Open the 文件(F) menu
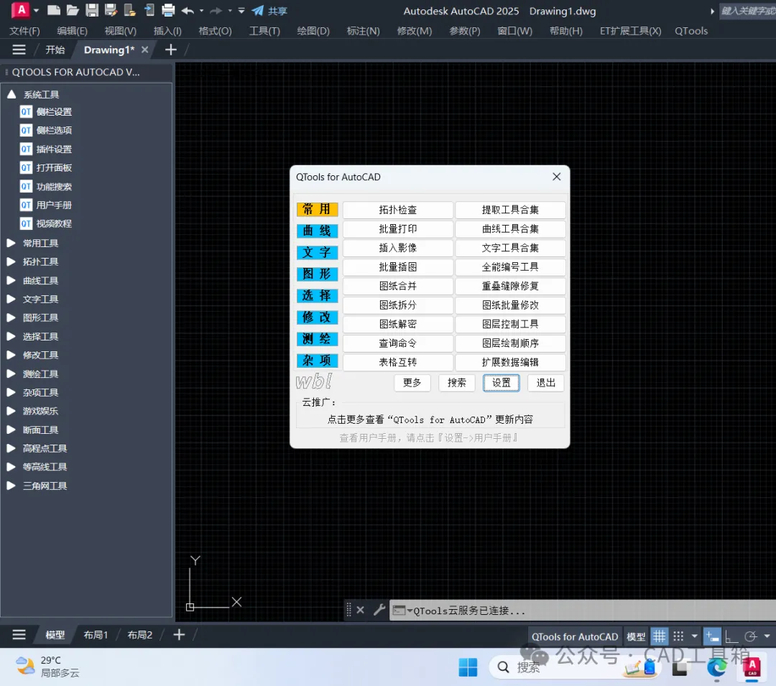Image resolution: width=776 pixels, height=686 pixels. (24, 31)
